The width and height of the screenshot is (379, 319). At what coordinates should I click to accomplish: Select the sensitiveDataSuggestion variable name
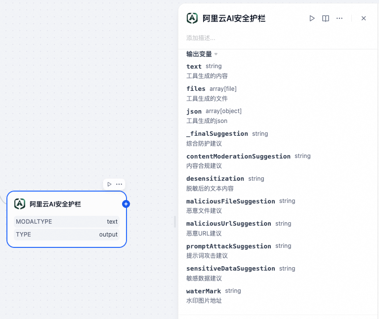(231, 269)
